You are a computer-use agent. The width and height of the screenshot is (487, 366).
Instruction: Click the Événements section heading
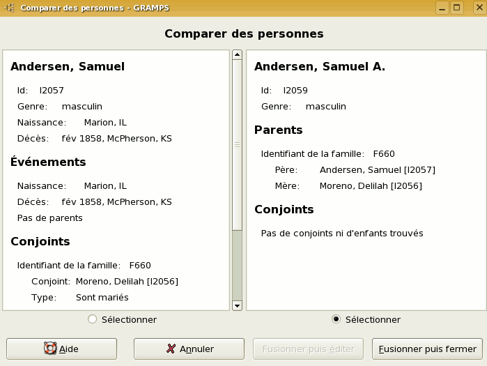click(48, 162)
